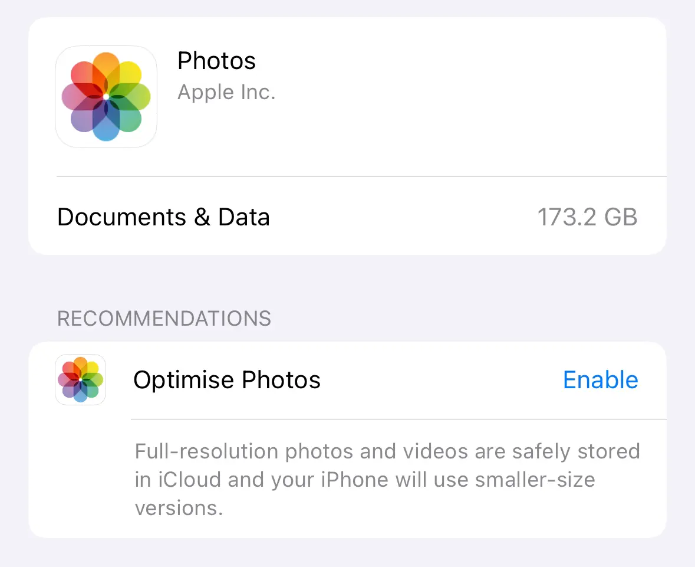Screen dimensions: 695x567
Task: Click the purple lower-left petal of large Photos icon
Action: tap(84, 118)
